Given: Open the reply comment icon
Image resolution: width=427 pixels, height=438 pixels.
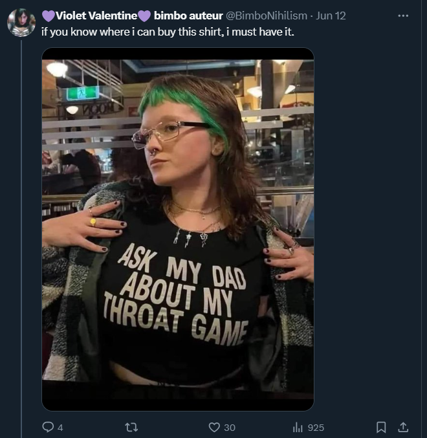Looking at the screenshot, I should [x=48, y=427].
